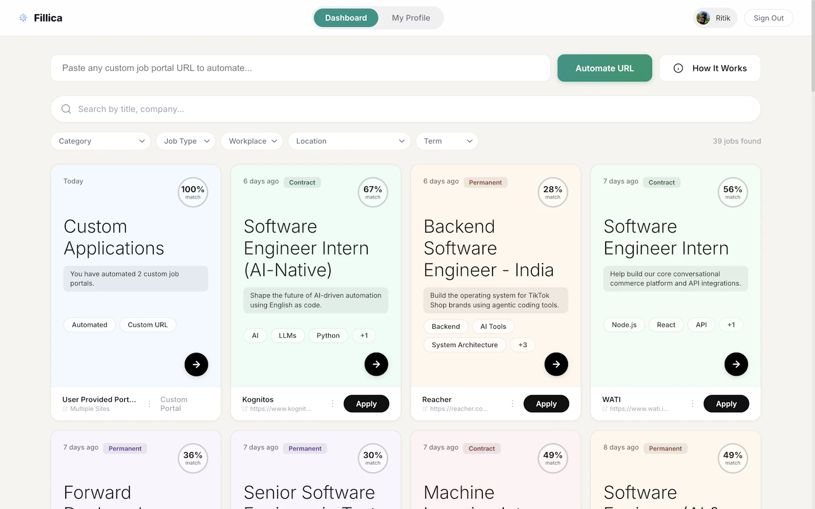The width and height of the screenshot is (815, 509).
Task: Click the Ritik user button
Action: point(715,18)
